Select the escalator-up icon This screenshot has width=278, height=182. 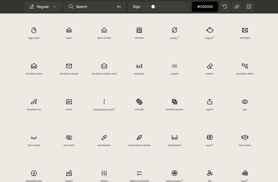coord(34,102)
